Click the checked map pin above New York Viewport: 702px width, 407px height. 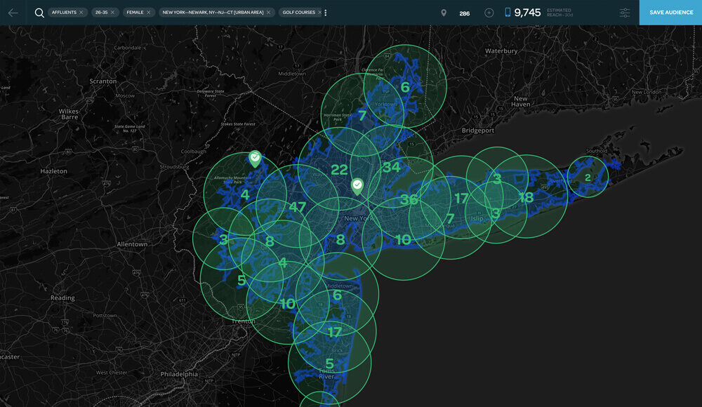[357, 186]
